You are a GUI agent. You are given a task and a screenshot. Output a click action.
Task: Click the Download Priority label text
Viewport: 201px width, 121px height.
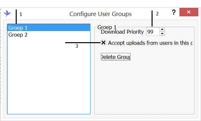[122, 32]
